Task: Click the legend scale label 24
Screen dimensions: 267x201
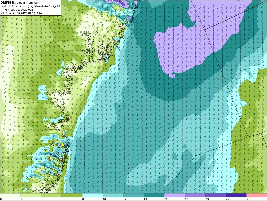Action: [248, 199]
